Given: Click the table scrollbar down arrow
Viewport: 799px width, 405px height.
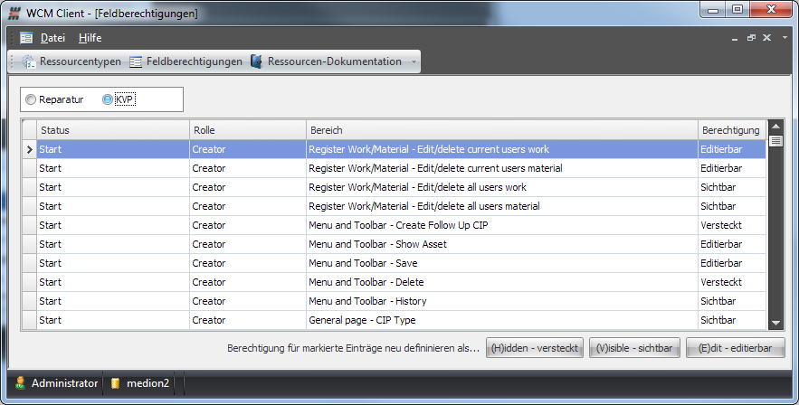Looking at the screenshot, I should pos(775,323).
